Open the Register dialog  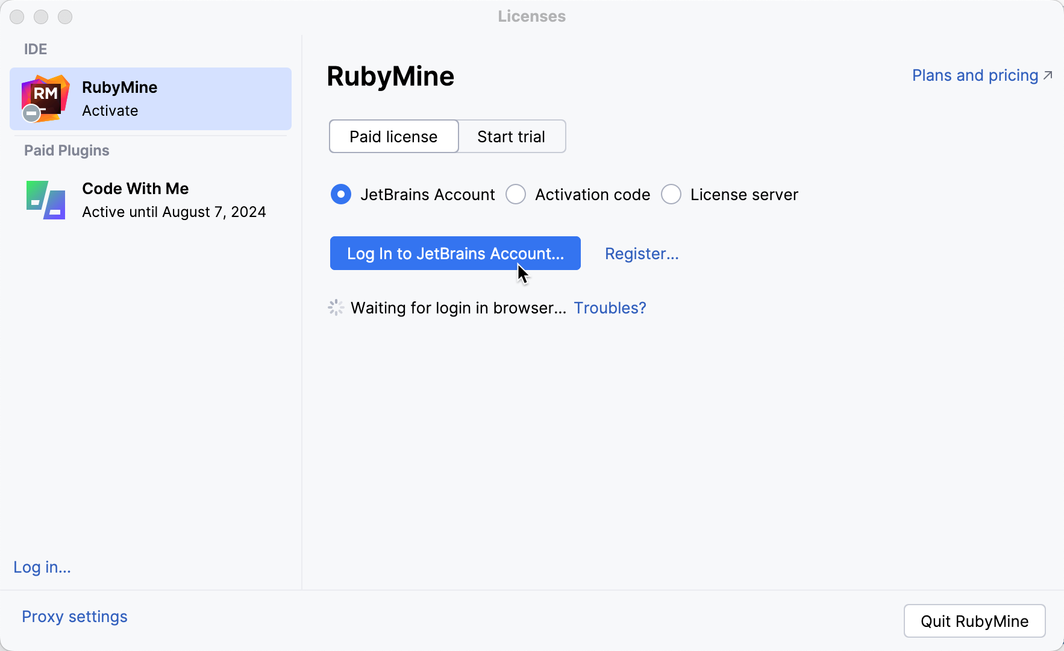pos(642,253)
